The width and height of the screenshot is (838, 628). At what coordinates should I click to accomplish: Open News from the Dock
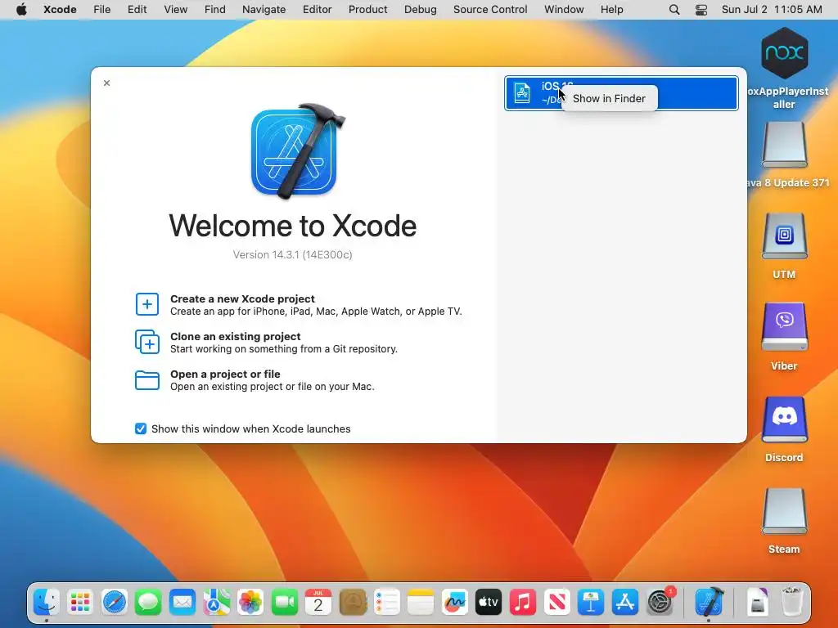coord(556,603)
